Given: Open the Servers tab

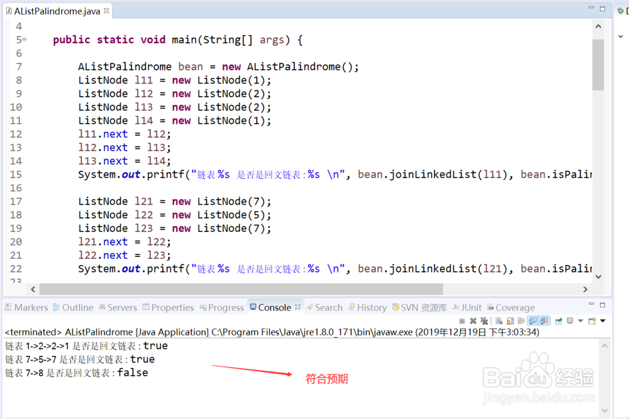Looking at the screenshot, I should coord(118,307).
